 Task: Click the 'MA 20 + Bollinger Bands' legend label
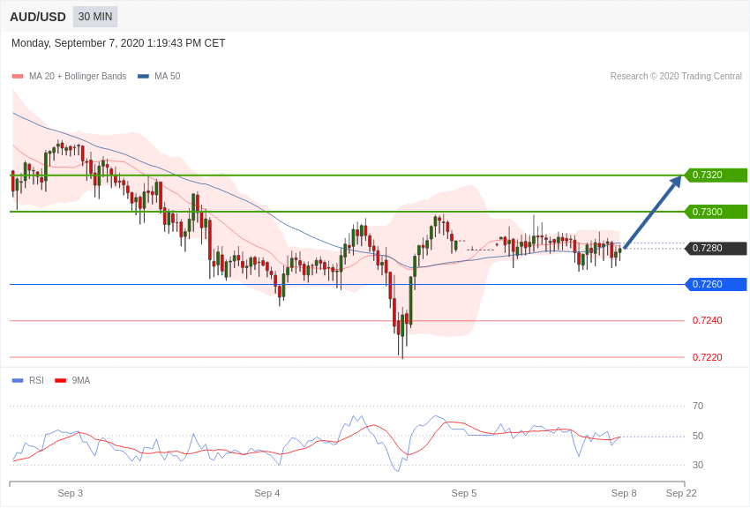pos(78,77)
